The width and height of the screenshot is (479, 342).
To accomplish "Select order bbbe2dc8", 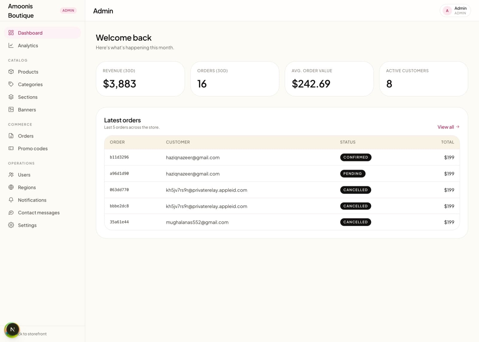I will (x=119, y=206).
